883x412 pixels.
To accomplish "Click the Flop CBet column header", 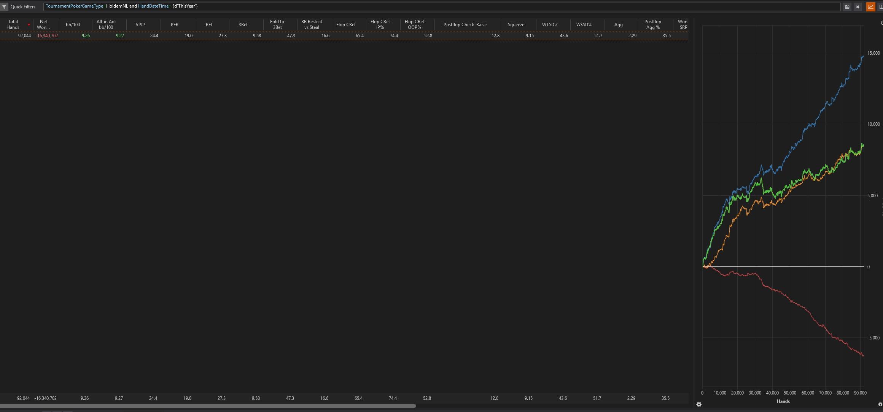I will (346, 24).
